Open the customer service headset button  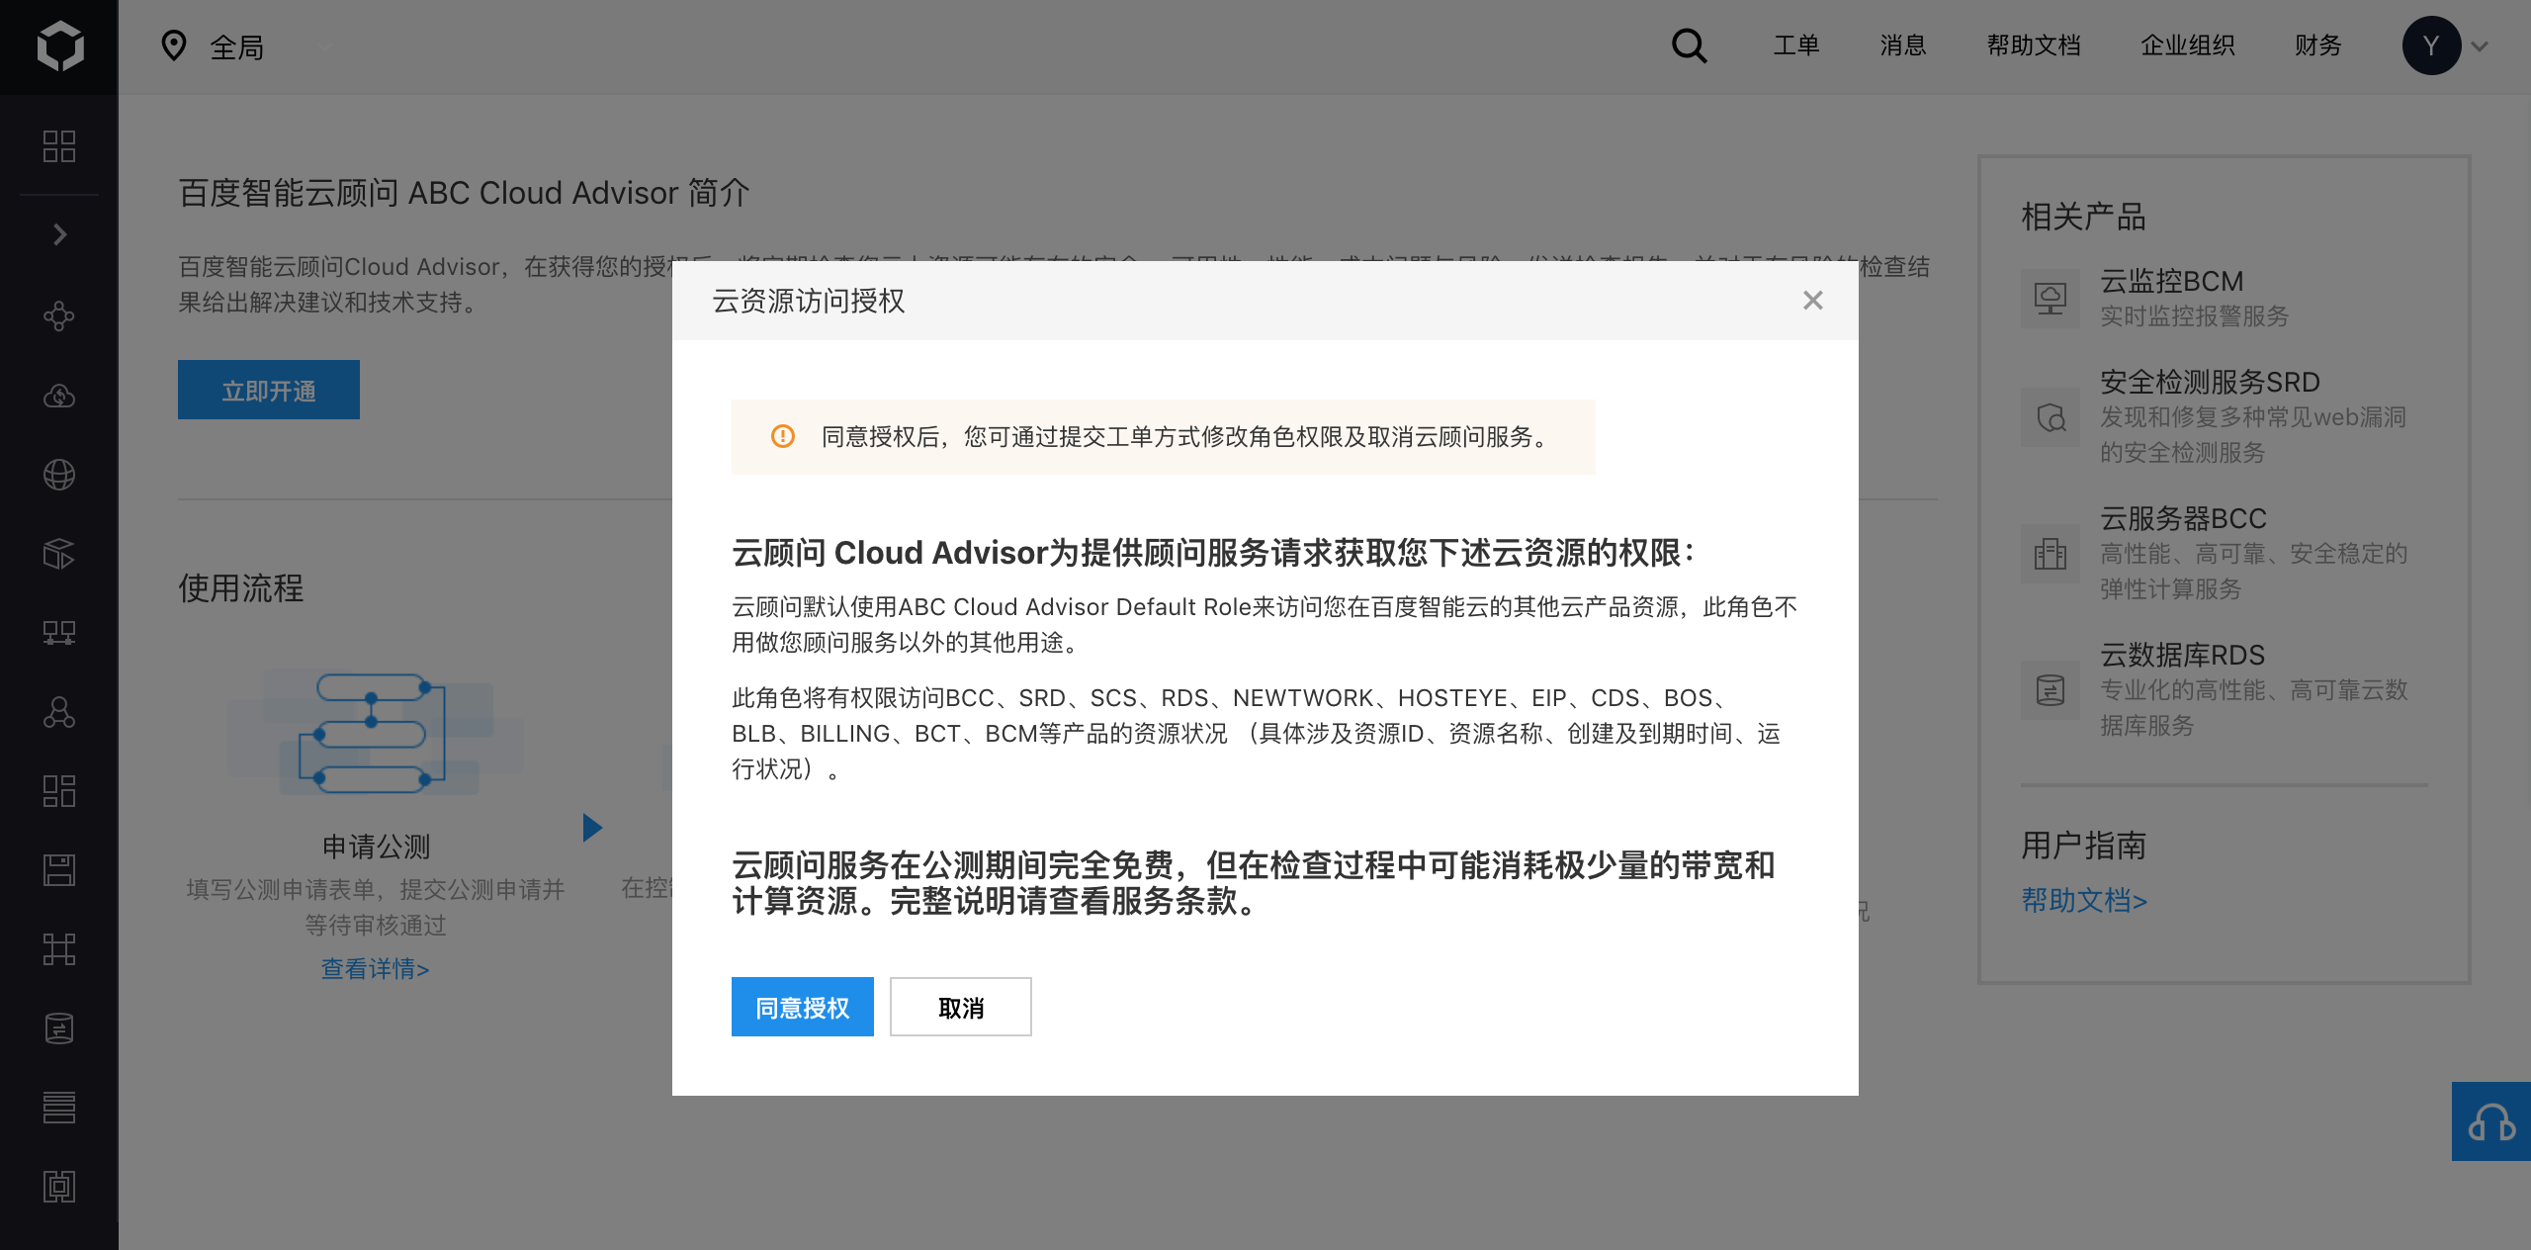pos(2491,1121)
